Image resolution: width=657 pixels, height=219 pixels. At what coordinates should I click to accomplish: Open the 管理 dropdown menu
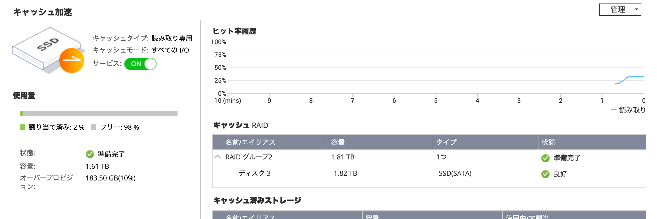pos(620,9)
